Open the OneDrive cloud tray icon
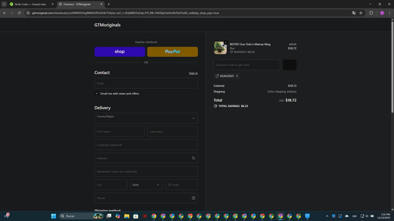The image size is (394, 221). point(347,216)
